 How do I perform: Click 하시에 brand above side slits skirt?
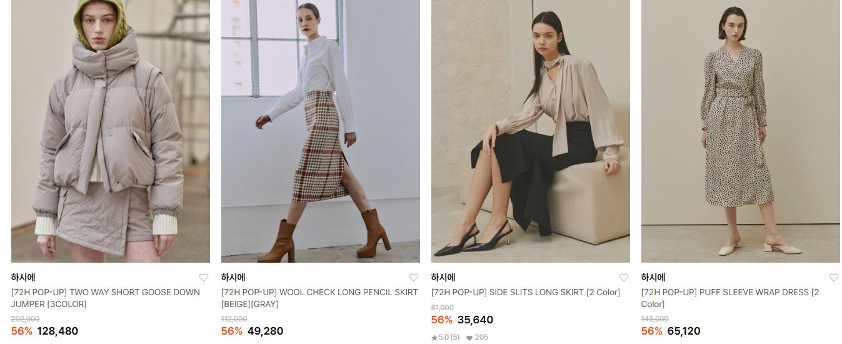443,278
